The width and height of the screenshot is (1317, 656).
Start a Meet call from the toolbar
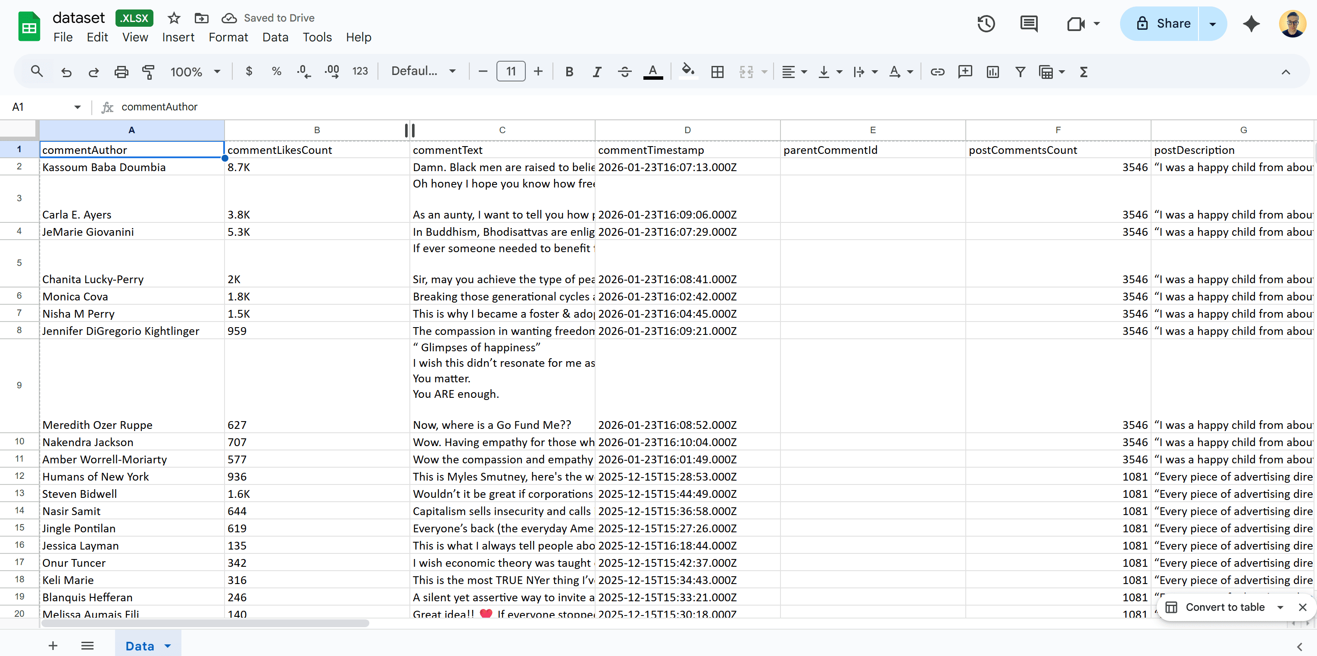click(x=1077, y=24)
